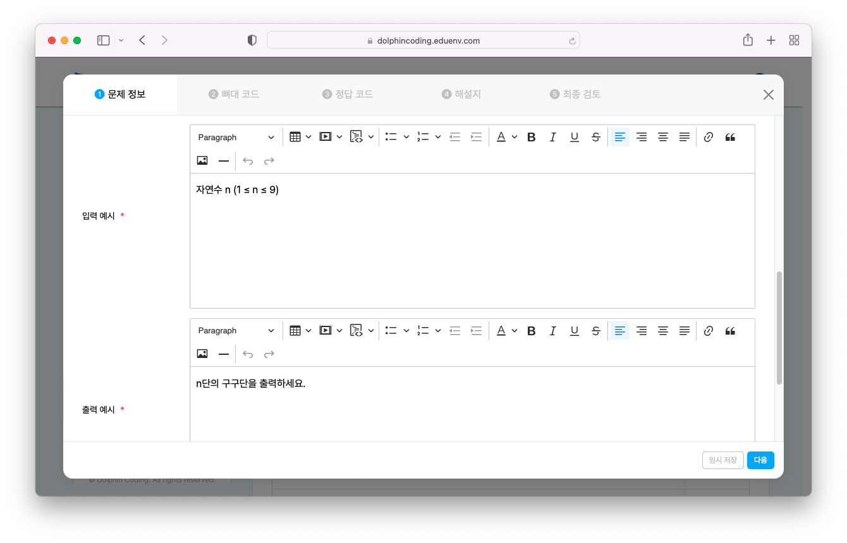
Task: Insert horizontal line in 출력 예시 editor
Action: 224,354
